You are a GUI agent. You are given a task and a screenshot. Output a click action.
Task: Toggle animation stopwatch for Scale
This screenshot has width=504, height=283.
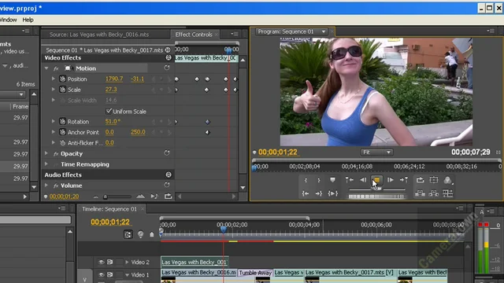(63, 90)
